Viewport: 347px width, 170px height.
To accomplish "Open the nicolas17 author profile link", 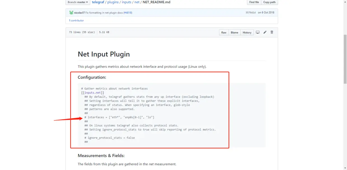I will 79,13.
